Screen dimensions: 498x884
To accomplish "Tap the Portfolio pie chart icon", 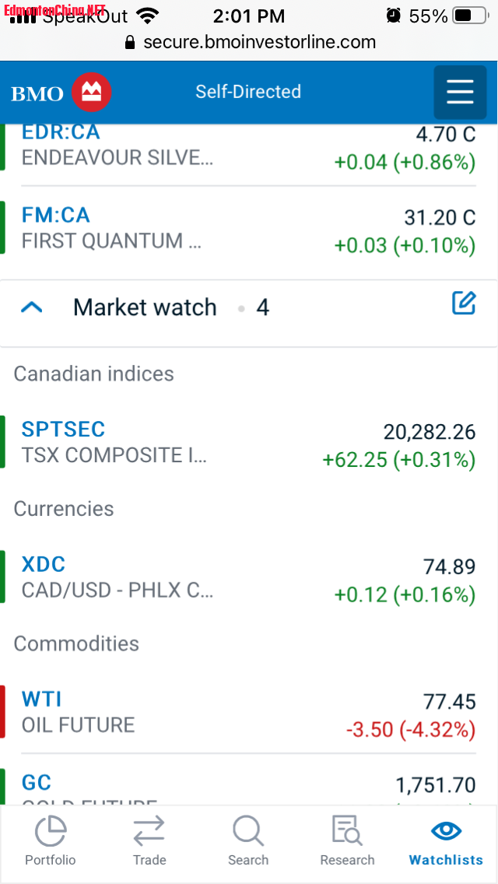I will [x=51, y=831].
